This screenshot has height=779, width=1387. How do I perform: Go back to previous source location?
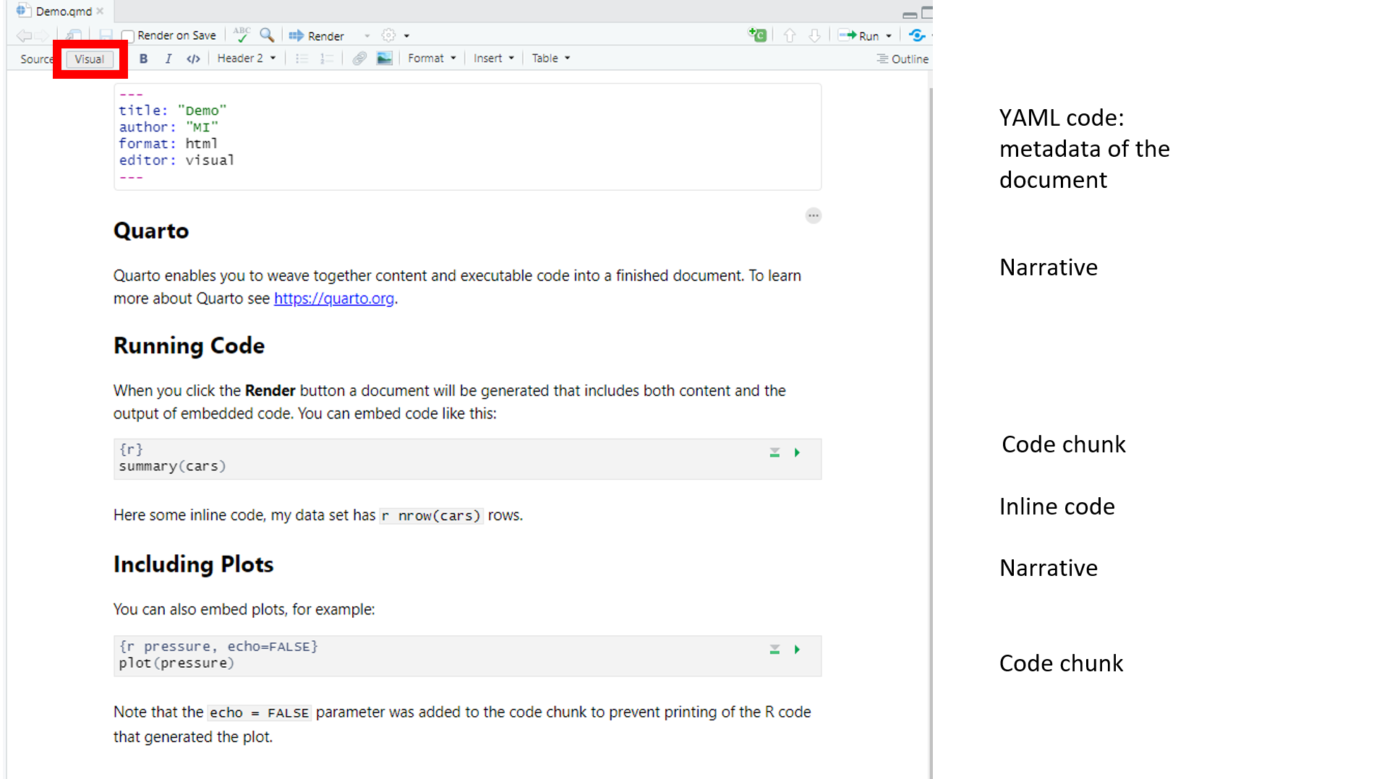[x=23, y=35]
